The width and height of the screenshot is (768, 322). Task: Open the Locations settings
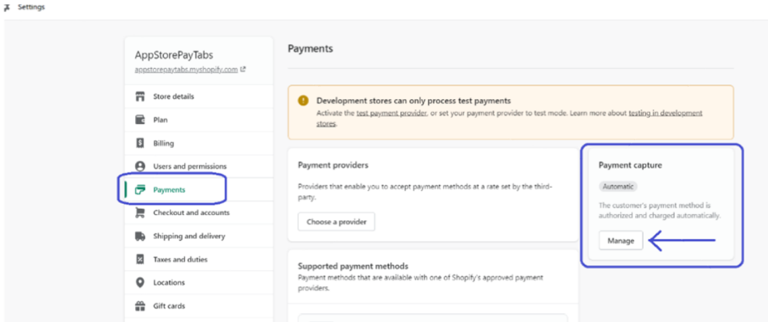click(x=199, y=282)
